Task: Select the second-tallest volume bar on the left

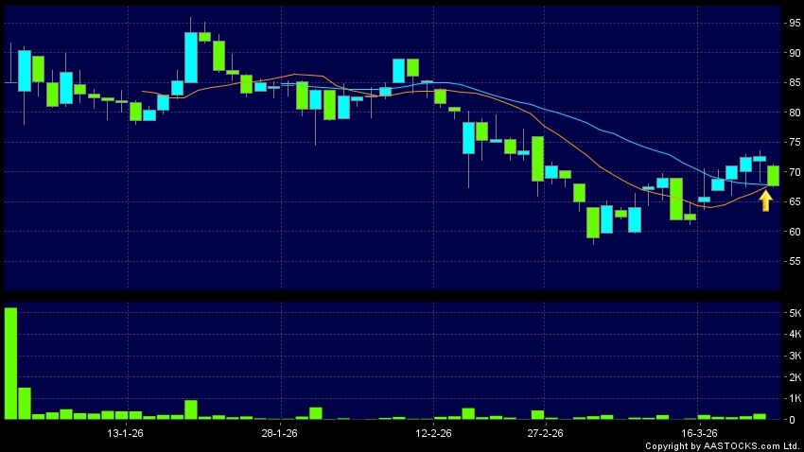Action: [x=25, y=403]
